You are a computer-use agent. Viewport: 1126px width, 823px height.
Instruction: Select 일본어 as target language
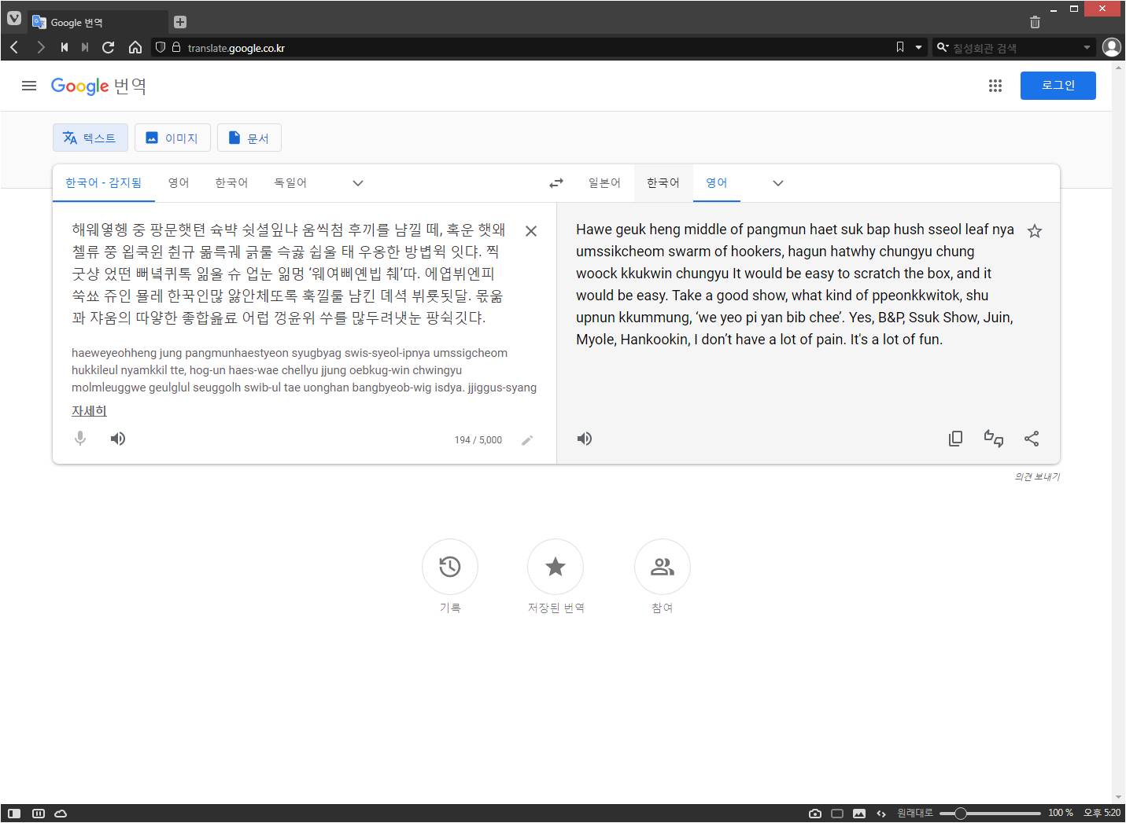(x=604, y=183)
